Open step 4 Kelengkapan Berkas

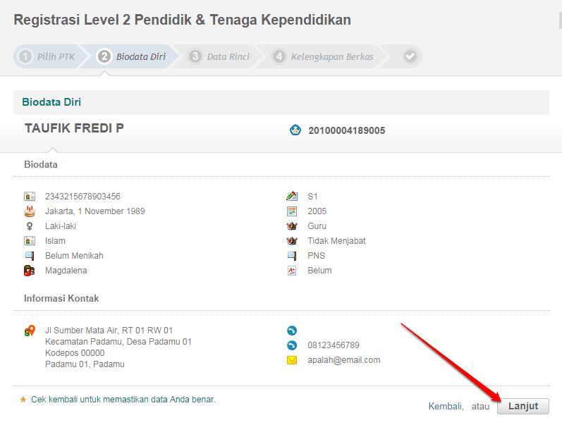click(x=322, y=56)
